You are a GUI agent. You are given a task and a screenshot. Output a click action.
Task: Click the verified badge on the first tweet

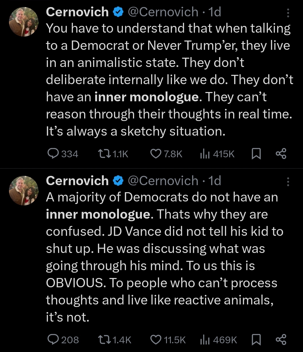[x=118, y=12]
